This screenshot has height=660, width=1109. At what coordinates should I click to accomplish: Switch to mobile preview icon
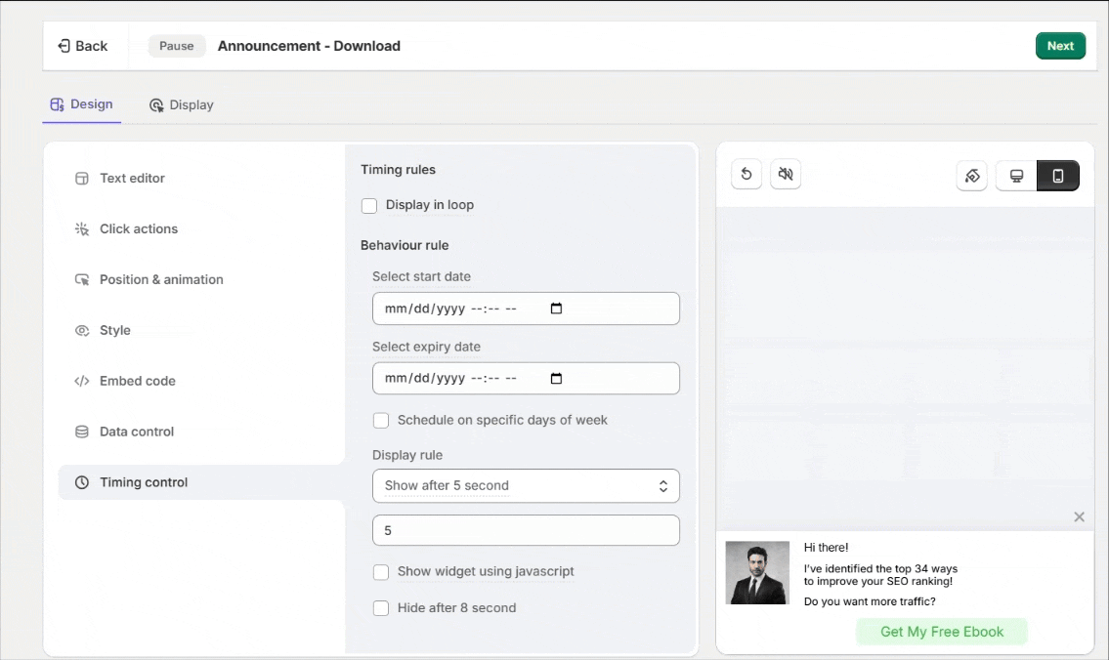coord(1057,176)
